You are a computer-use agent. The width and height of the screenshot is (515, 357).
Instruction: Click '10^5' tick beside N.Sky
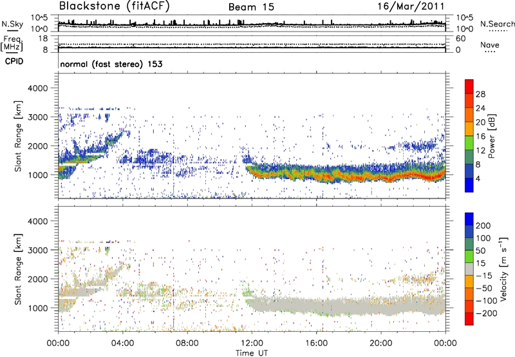(39, 18)
